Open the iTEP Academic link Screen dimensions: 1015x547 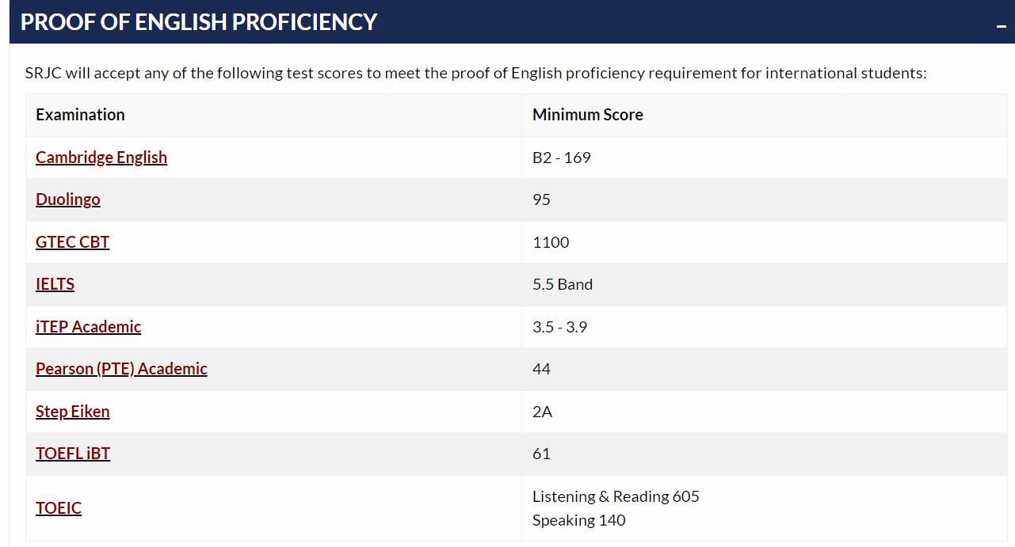(89, 327)
